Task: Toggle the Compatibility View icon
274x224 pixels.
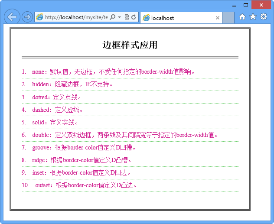Action: 126,17
